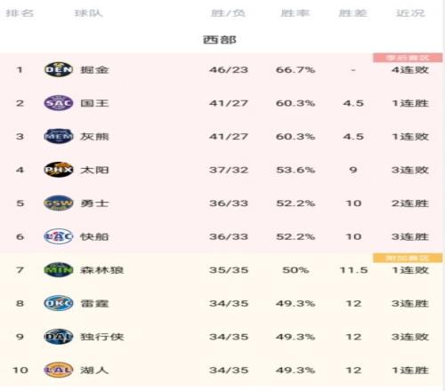
Task: Click the Denver Nuggets DEN logo
Action: click(59, 69)
